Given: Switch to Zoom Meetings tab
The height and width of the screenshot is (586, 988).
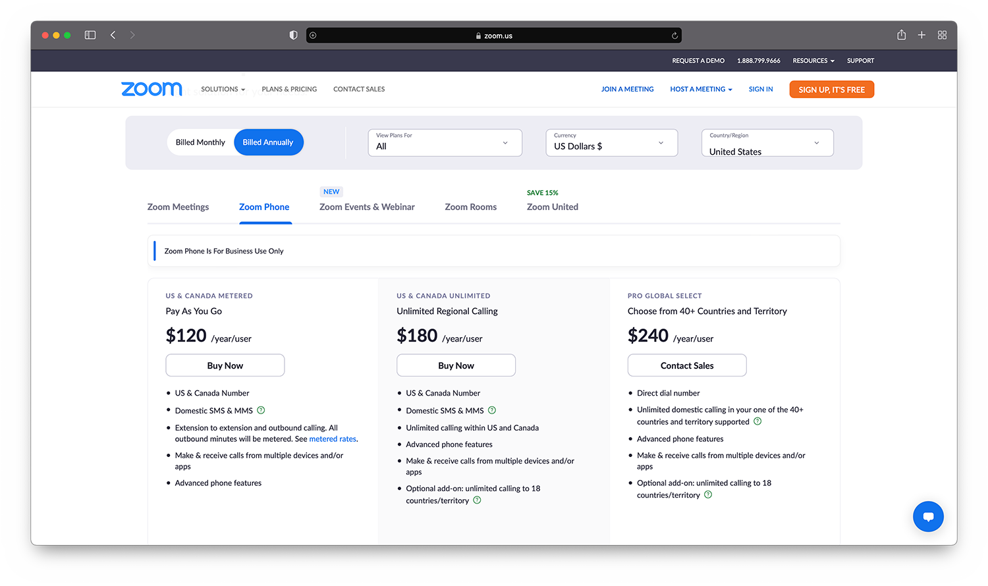Looking at the screenshot, I should pos(178,207).
